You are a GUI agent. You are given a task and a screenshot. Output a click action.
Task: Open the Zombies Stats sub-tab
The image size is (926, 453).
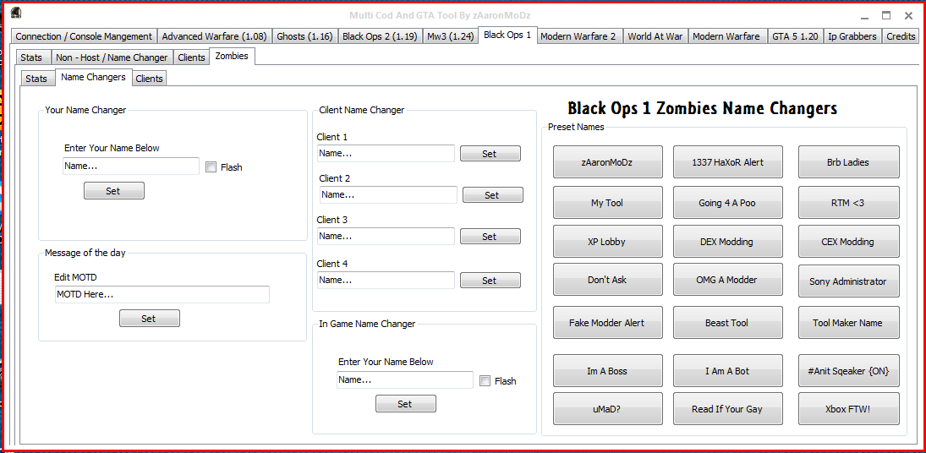[x=36, y=78]
